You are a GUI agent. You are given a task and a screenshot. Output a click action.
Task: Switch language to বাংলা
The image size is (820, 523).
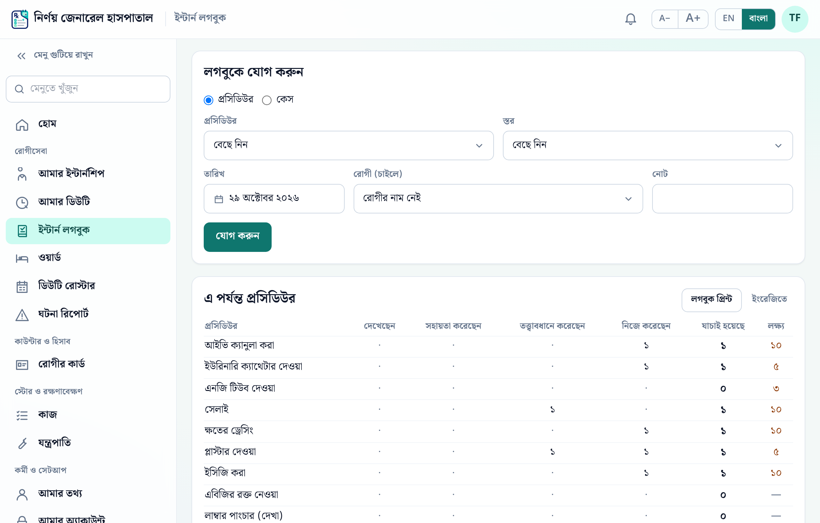758,19
